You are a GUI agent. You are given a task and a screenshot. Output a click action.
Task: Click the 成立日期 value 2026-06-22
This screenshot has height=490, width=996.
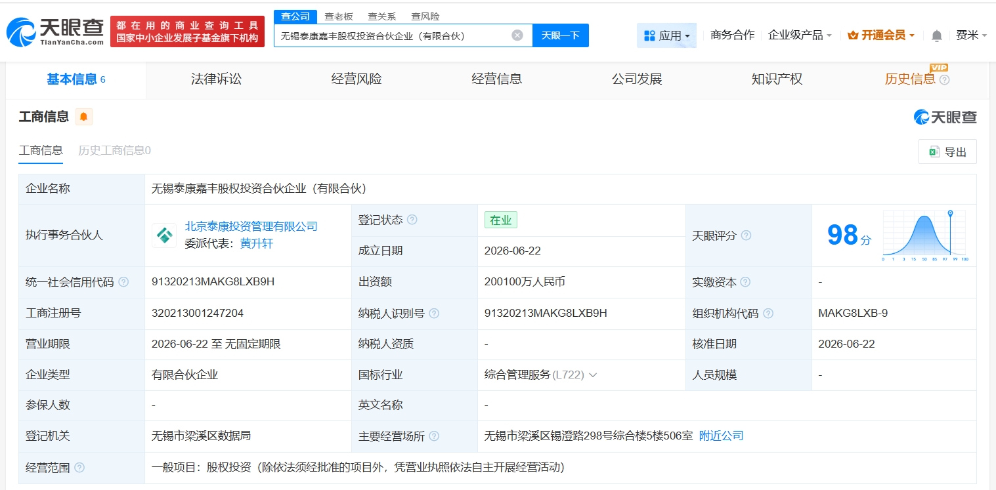coord(513,251)
